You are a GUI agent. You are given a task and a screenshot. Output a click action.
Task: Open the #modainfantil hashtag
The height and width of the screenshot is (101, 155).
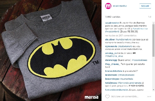pos(112,32)
